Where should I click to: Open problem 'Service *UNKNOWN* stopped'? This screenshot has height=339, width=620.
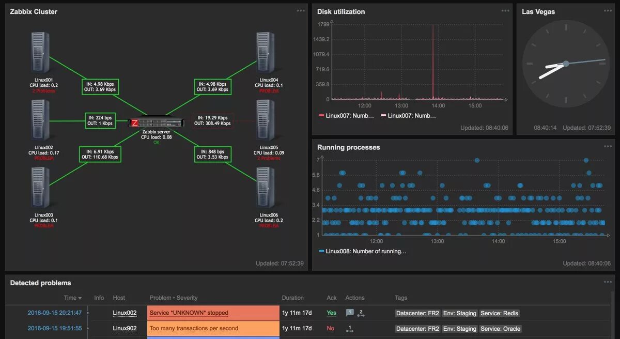pyautogui.click(x=189, y=313)
